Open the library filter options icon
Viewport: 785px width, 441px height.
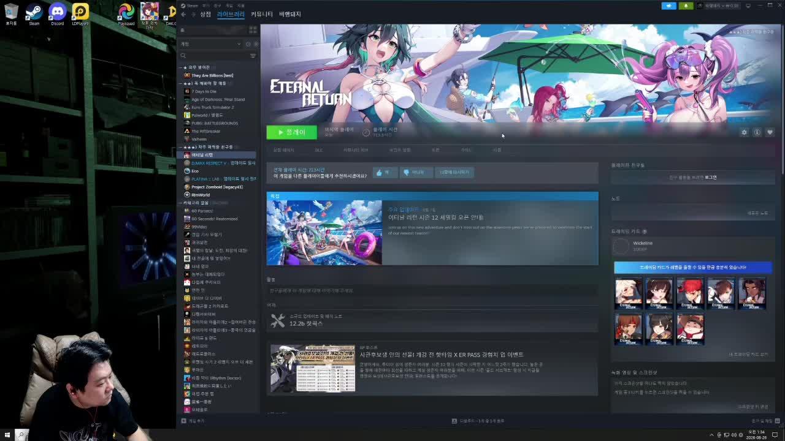pyautogui.click(x=253, y=56)
